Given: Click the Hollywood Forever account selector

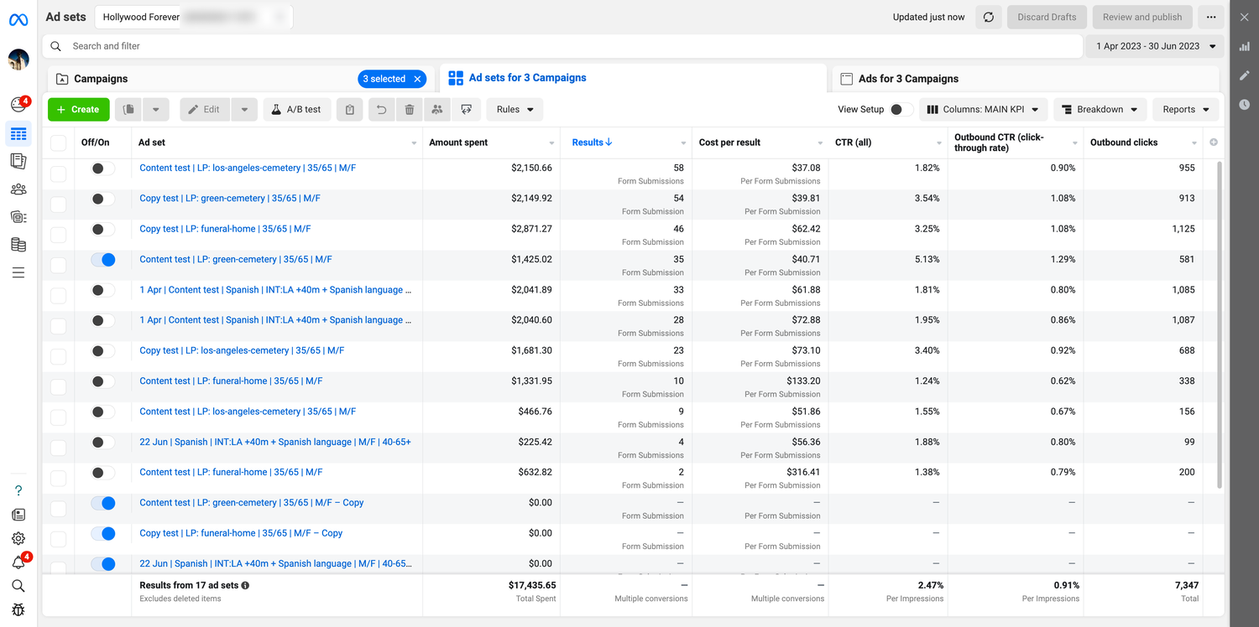Looking at the screenshot, I should coord(194,17).
